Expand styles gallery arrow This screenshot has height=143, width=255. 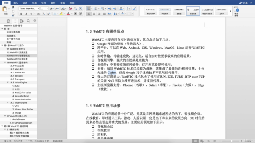click(231, 11)
